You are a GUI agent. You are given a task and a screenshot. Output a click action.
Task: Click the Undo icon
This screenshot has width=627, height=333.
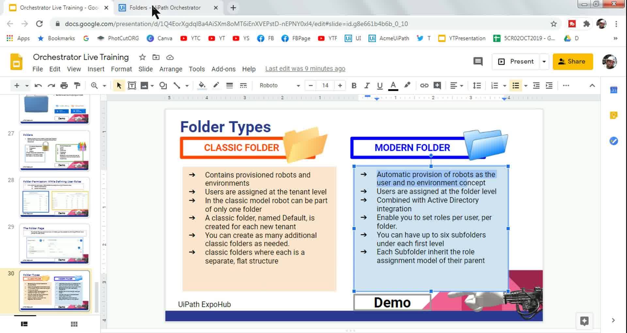(38, 86)
